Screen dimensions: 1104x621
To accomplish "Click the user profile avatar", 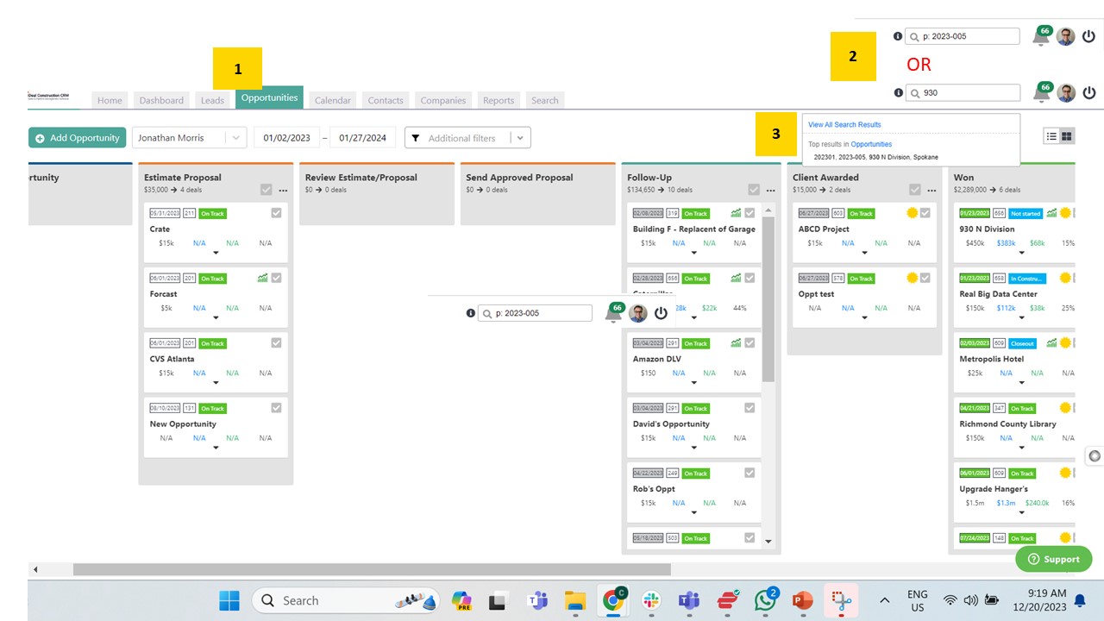I will point(1065,36).
